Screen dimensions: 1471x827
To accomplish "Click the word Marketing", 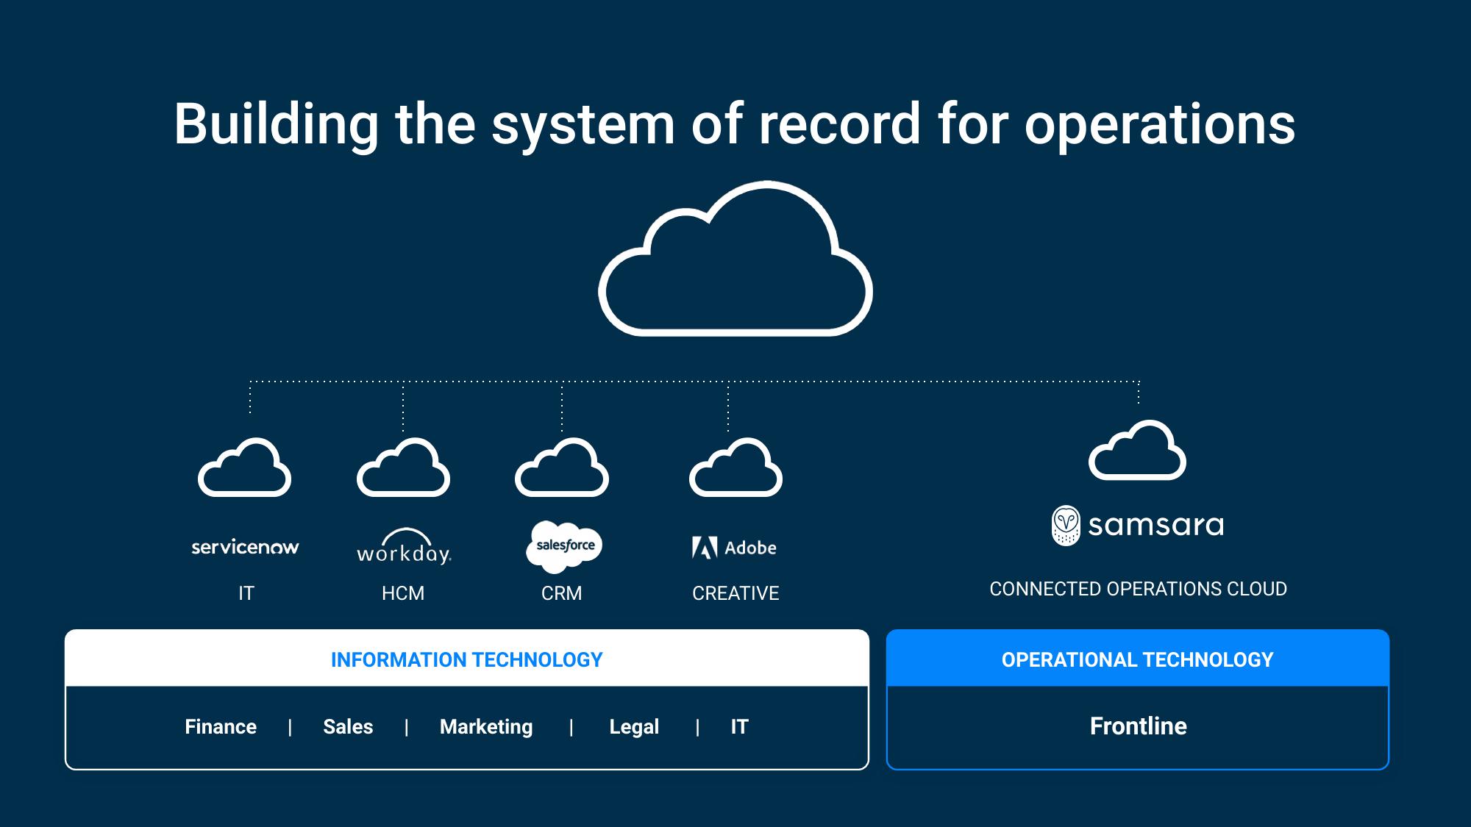I will point(486,727).
